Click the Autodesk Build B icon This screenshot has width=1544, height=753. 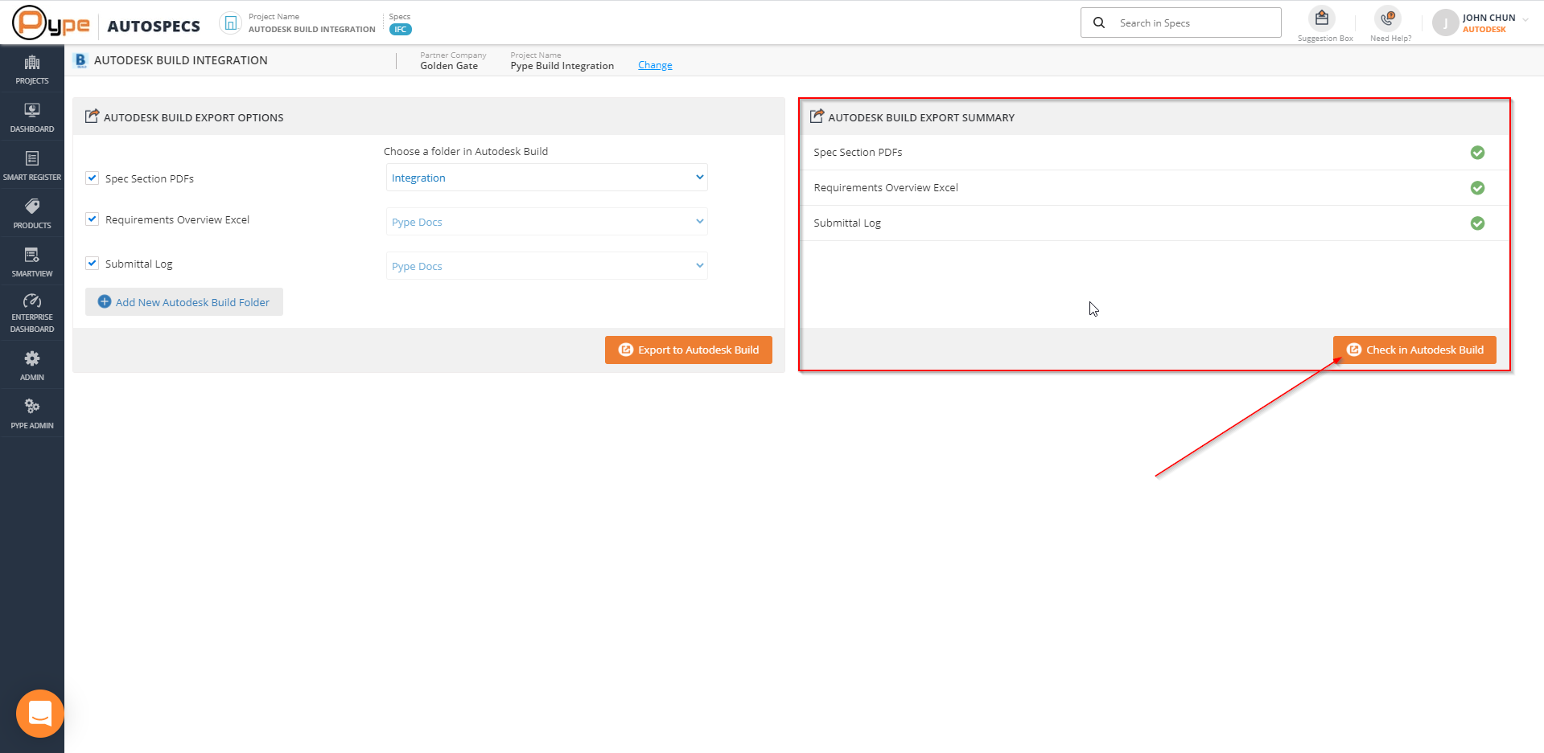[80, 60]
